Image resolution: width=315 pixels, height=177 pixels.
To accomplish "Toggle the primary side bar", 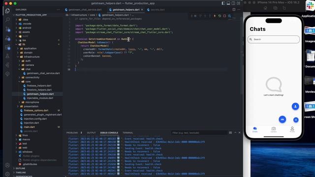I will [223, 3].
